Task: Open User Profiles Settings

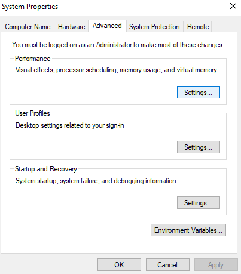Action: click(199, 147)
